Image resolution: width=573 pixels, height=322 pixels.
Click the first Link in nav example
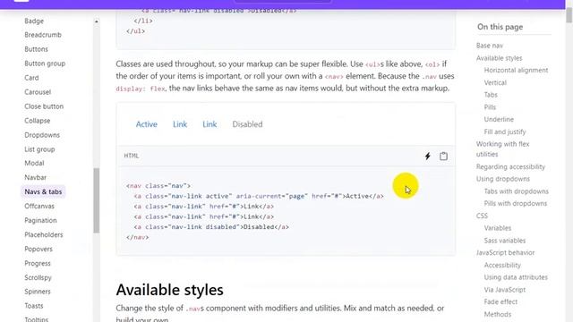180,124
